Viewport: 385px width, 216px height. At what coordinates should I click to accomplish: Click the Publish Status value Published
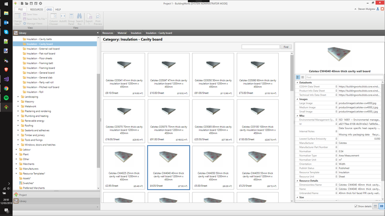tap(344, 168)
